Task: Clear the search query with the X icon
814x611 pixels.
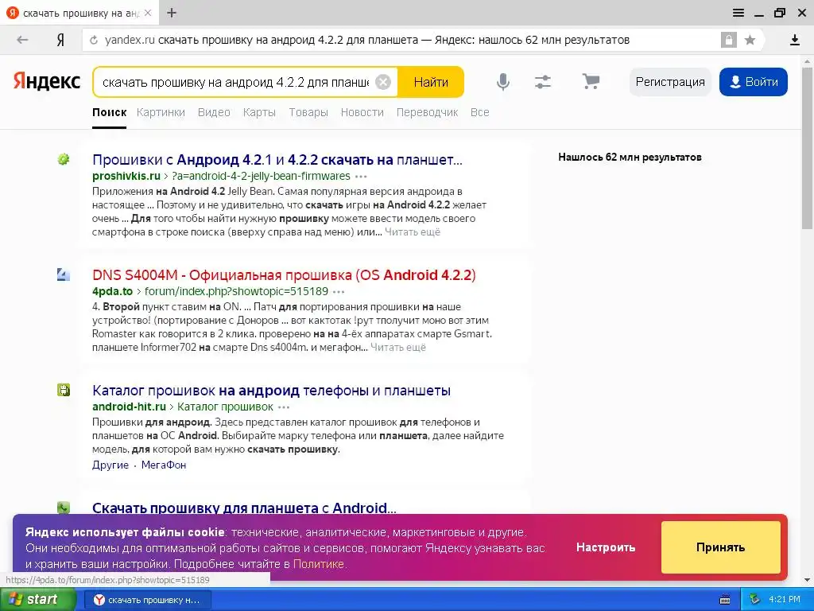Action: [x=383, y=82]
